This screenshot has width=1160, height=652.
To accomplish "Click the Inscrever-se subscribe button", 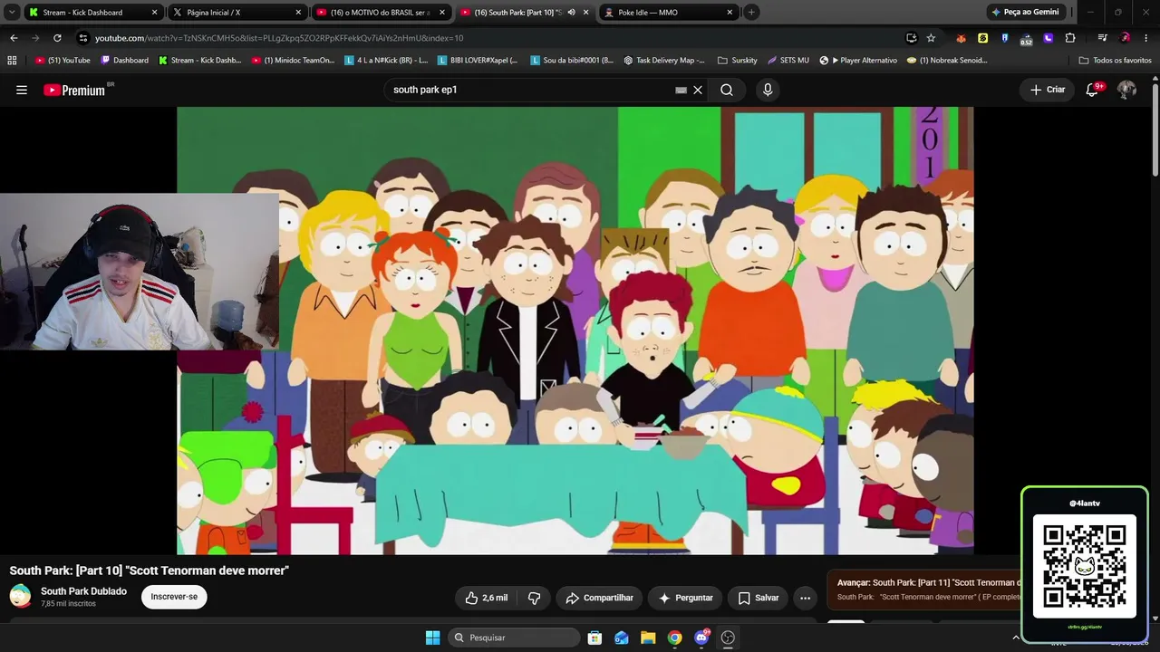I will coord(174,597).
